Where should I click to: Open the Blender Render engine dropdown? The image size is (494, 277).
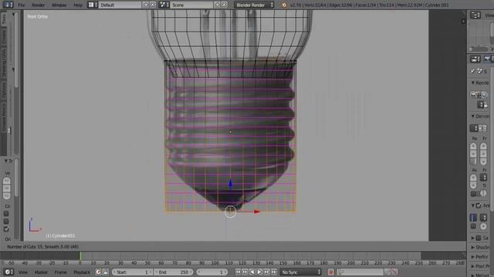click(254, 5)
